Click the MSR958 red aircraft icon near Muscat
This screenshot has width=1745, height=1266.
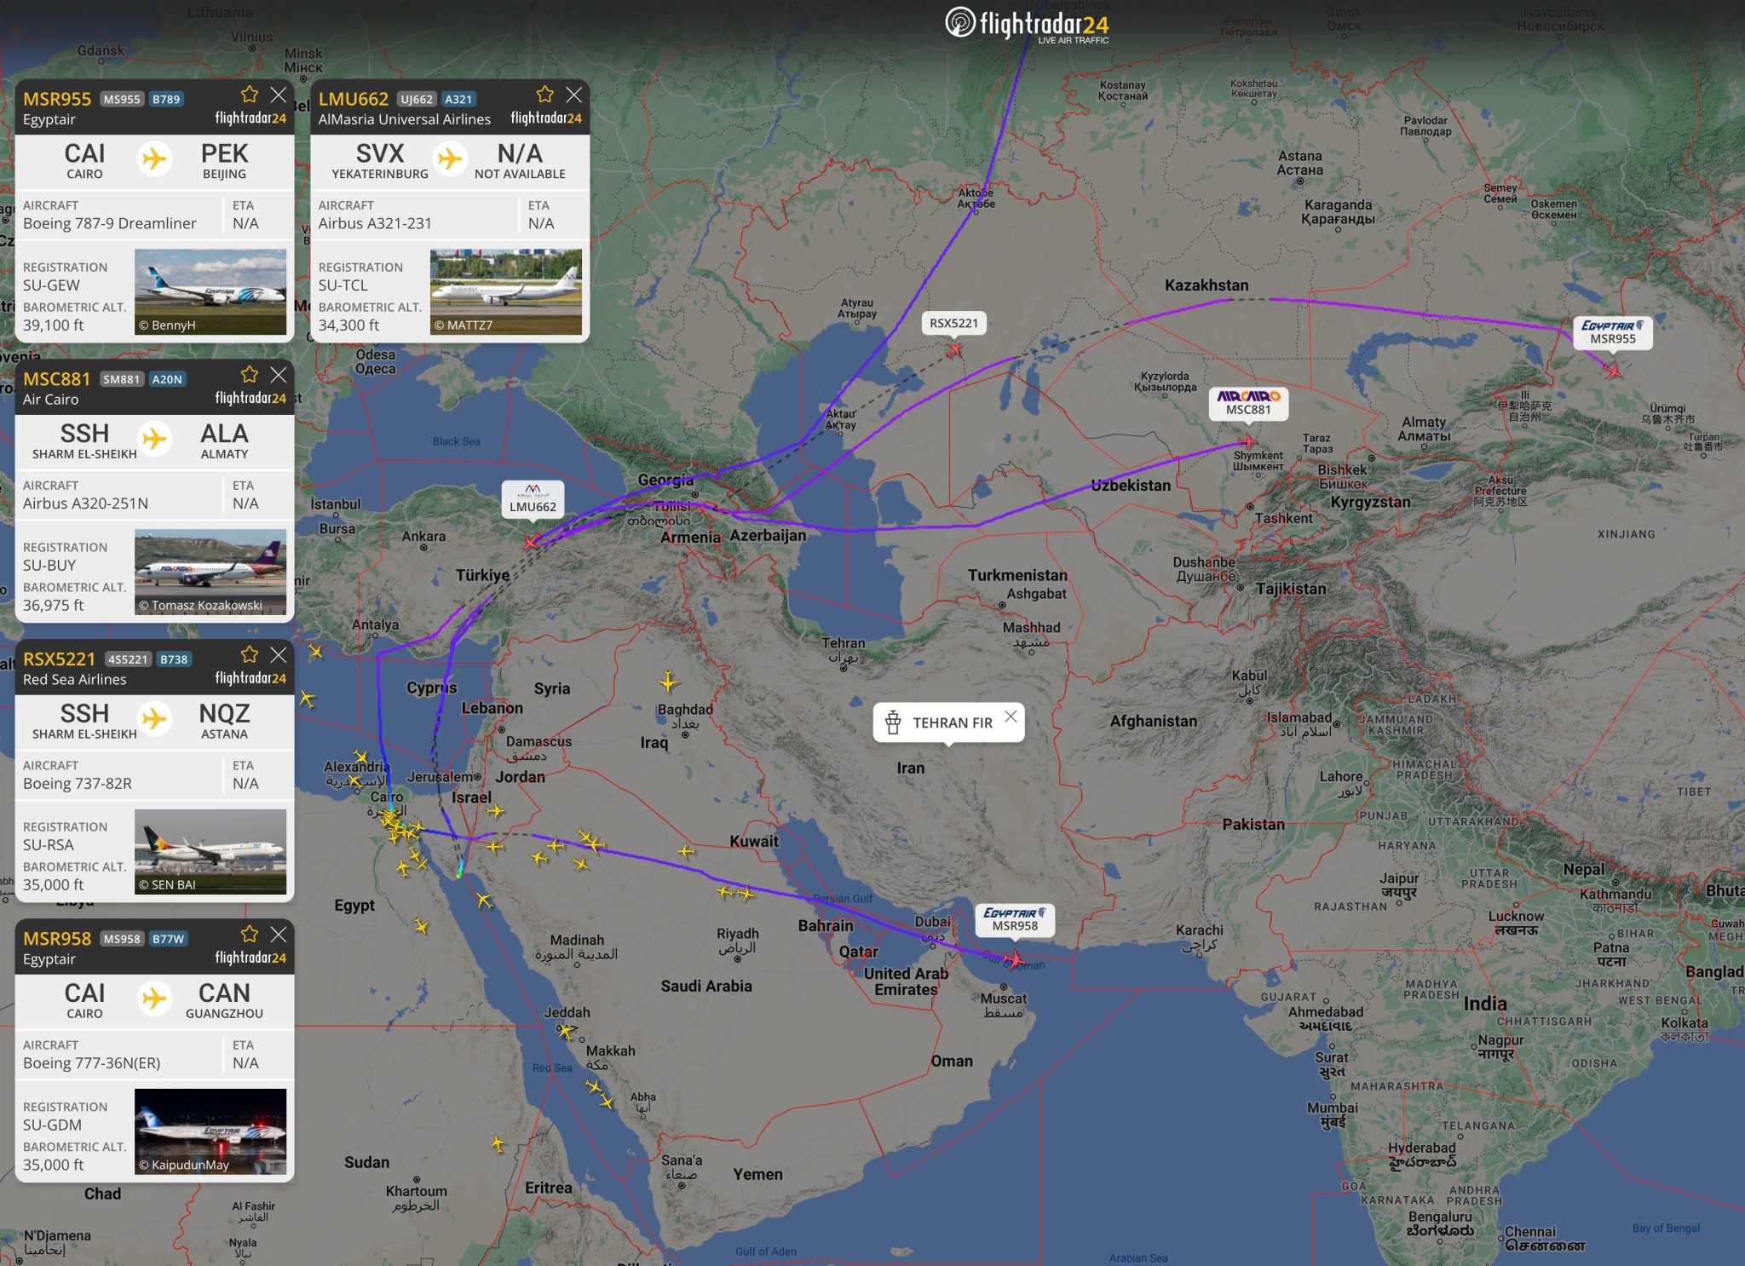(1014, 960)
